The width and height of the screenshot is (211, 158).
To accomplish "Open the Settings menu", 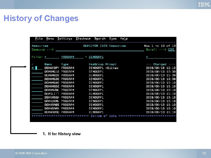I will (x=65, y=39).
